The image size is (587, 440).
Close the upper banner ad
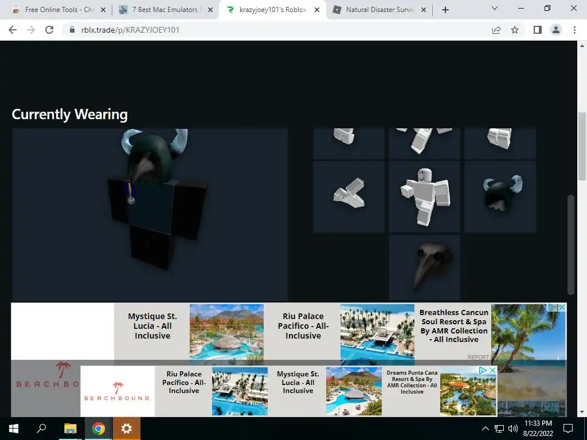click(x=562, y=308)
